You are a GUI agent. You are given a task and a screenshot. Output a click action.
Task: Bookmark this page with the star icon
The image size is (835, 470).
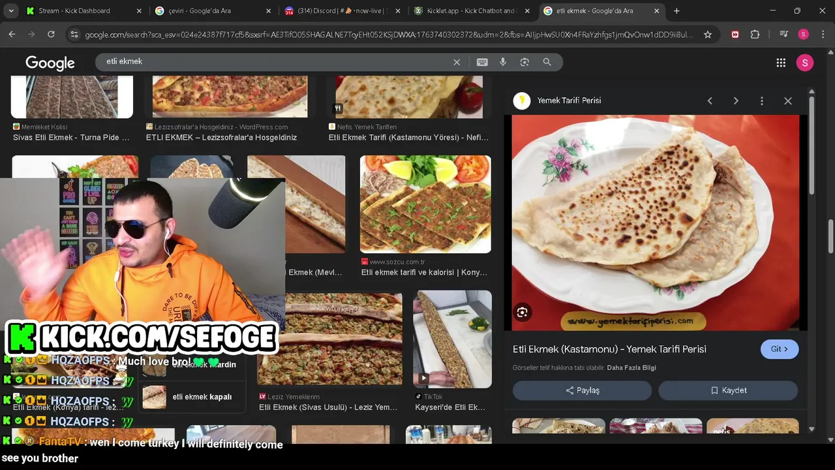pyautogui.click(x=708, y=35)
